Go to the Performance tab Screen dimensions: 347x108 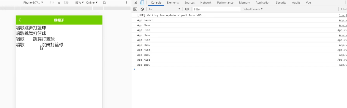click(225, 3)
